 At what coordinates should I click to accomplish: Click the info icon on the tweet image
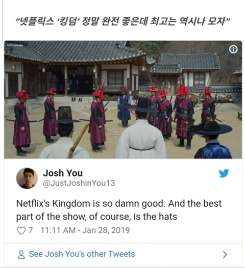pos(233,49)
